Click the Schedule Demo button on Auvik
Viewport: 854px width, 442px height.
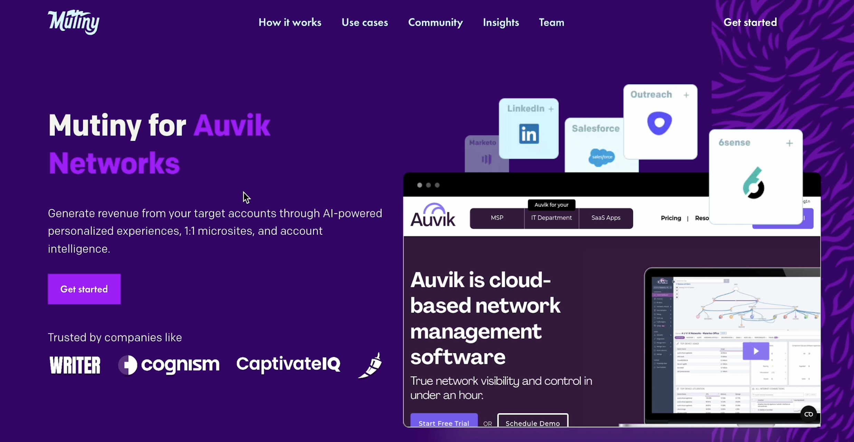pos(533,423)
